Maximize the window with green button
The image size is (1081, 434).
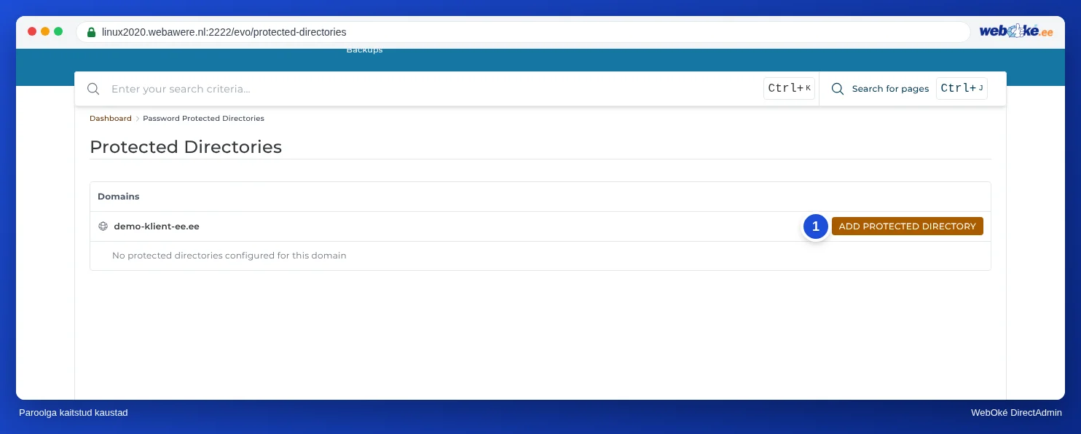58,31
